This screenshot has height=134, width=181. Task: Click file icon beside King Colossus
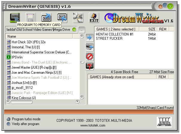(9, 98)
